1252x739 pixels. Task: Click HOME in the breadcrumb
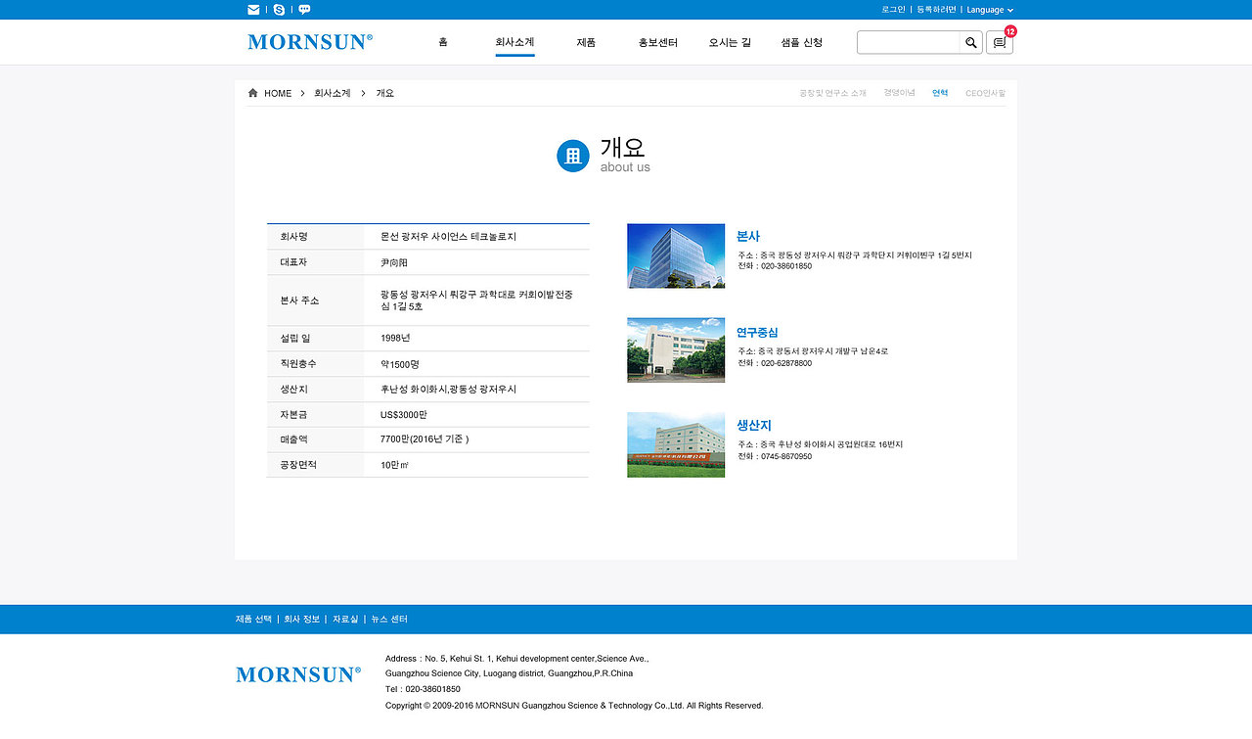point(278,94)
